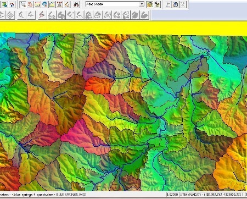Open the path profile tool
The height and width of the screenshot is (199, 247).
[52, 4]
